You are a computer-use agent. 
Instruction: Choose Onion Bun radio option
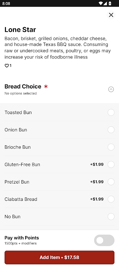click(x=111, y=130)
